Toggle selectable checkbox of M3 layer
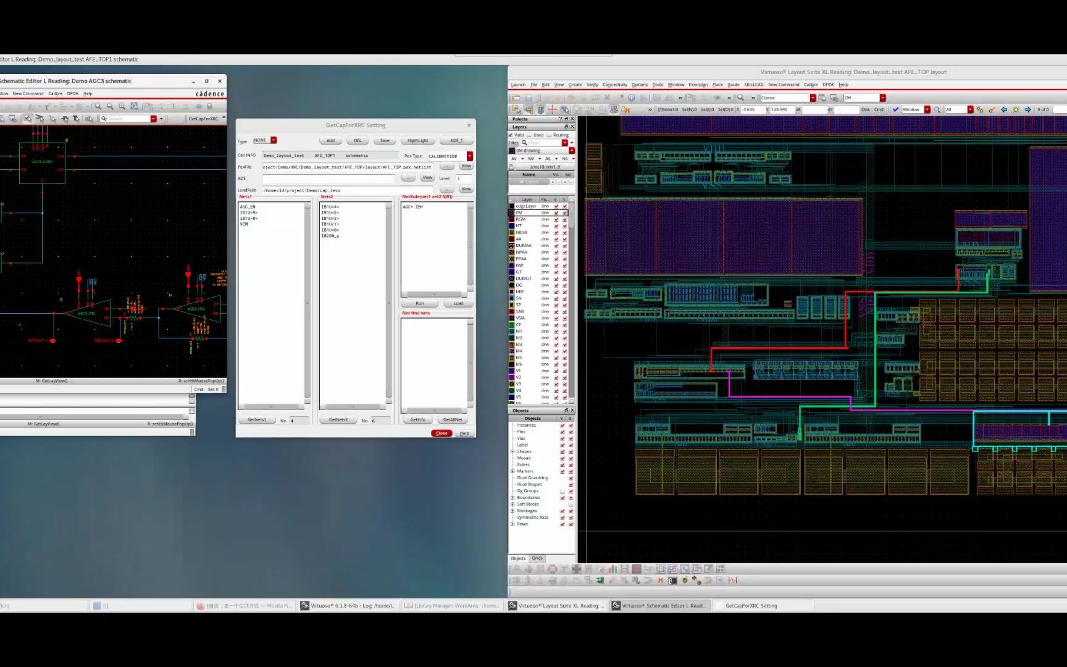The height and width of the screenshot is (667, 1067). [x=564, y=345]
